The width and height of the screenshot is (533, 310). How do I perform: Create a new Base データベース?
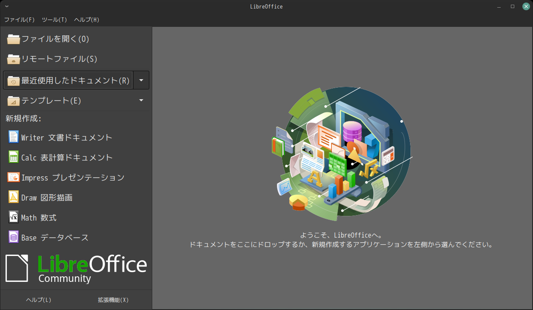tap(76, 237)
